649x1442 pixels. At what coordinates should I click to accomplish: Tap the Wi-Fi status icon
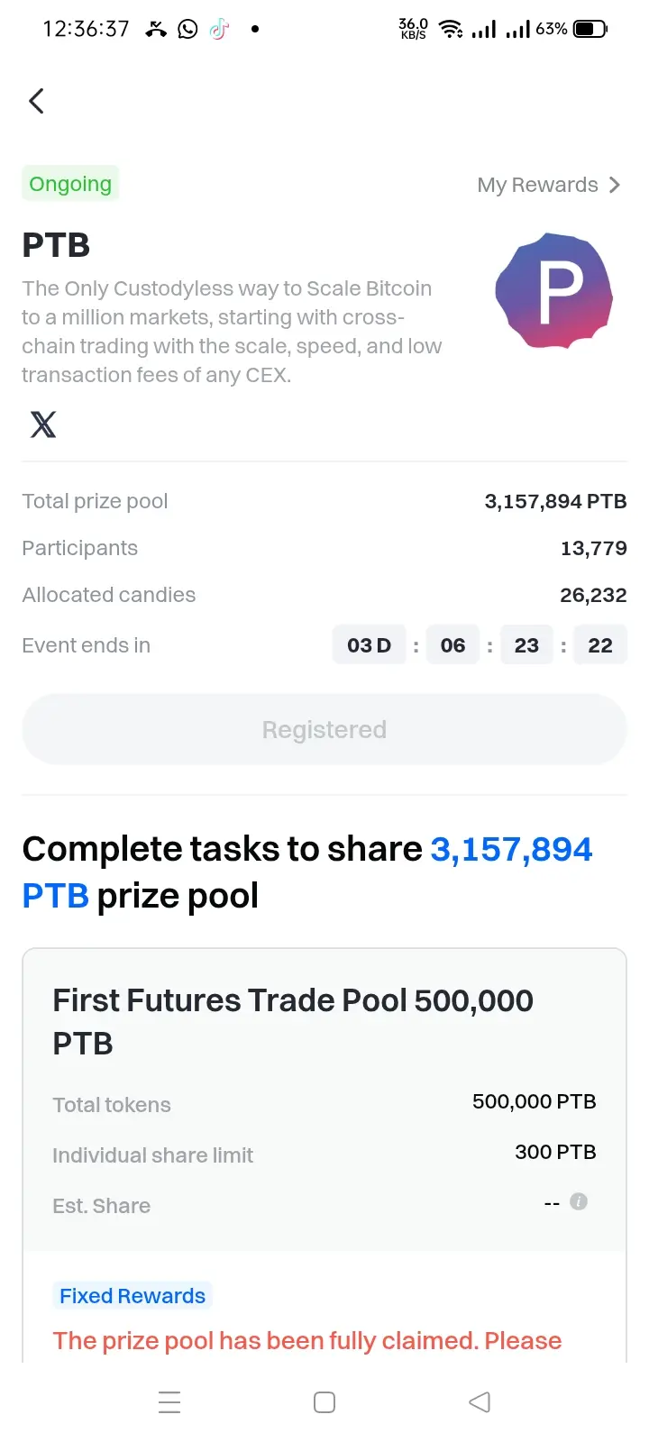pos(451,29)
